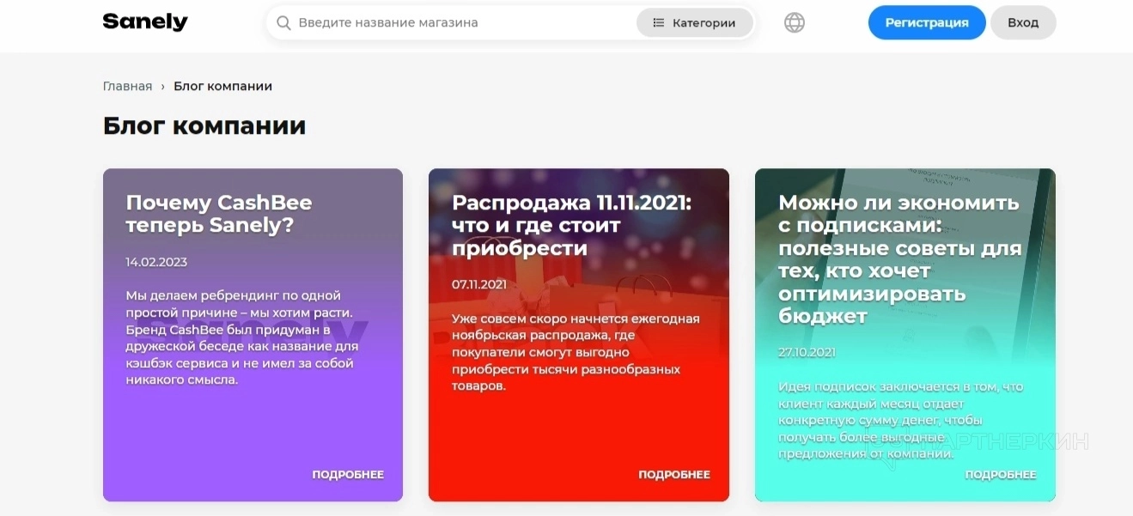Click ПОДРОБНЕЕ on the turquoise subscriptions card
The height and width of the screenshot is (516, 1133).
[1001, 475]
